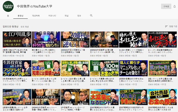This screenshot has height=112, width=178.
Task: Click title 【バビロン】2/3 富める者と貧しき者
Action: (x=73, y=80)
